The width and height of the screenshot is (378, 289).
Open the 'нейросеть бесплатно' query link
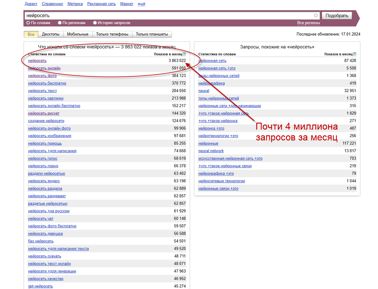pyautogui.click(x=47, y=83)
